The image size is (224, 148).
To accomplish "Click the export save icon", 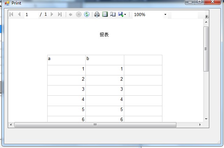I will [x=121, y=14].
